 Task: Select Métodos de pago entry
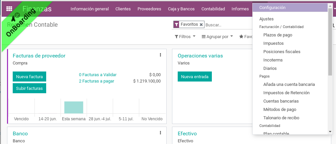280,109
